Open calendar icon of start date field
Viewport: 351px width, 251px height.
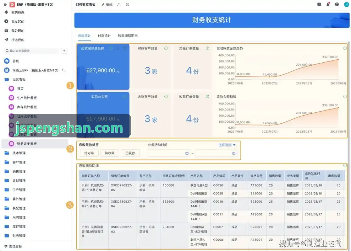click(187, 153)
